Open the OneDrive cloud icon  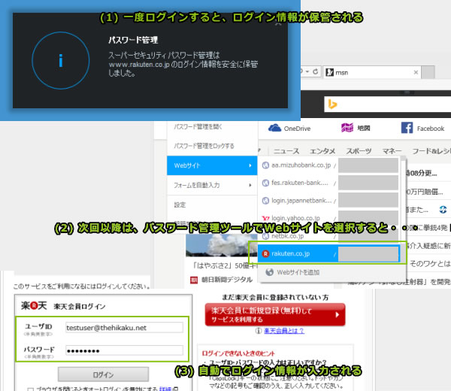[x=274, y=128]
